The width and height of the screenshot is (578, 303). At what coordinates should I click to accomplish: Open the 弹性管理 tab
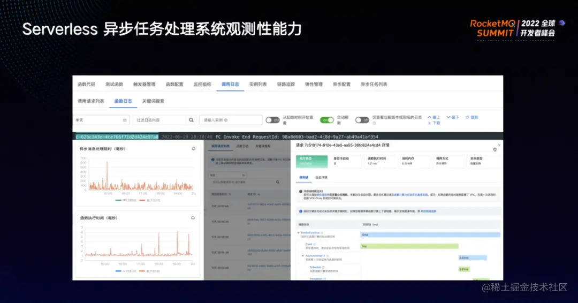point(314,85)
